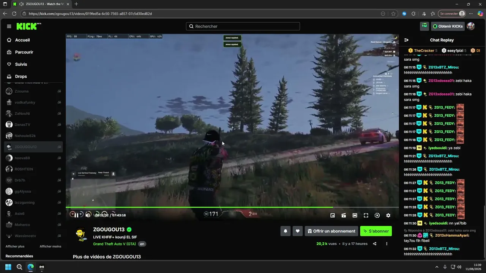Open Drb7h channel in the sidebar
Image resolution: width=486 pixels, height=273 pixels.
tap(33, 180)
